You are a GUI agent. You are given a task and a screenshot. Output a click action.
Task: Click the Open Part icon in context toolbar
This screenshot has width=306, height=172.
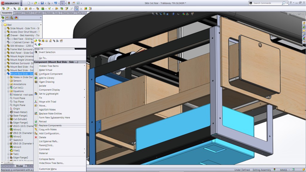click(36, 41)
